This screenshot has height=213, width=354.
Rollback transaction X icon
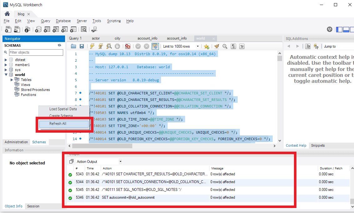(x=147, y=46)
